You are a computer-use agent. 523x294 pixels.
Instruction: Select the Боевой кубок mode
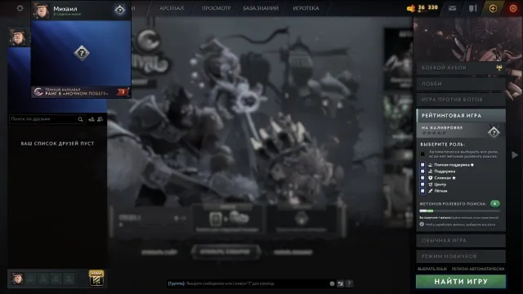coord(461,68)
